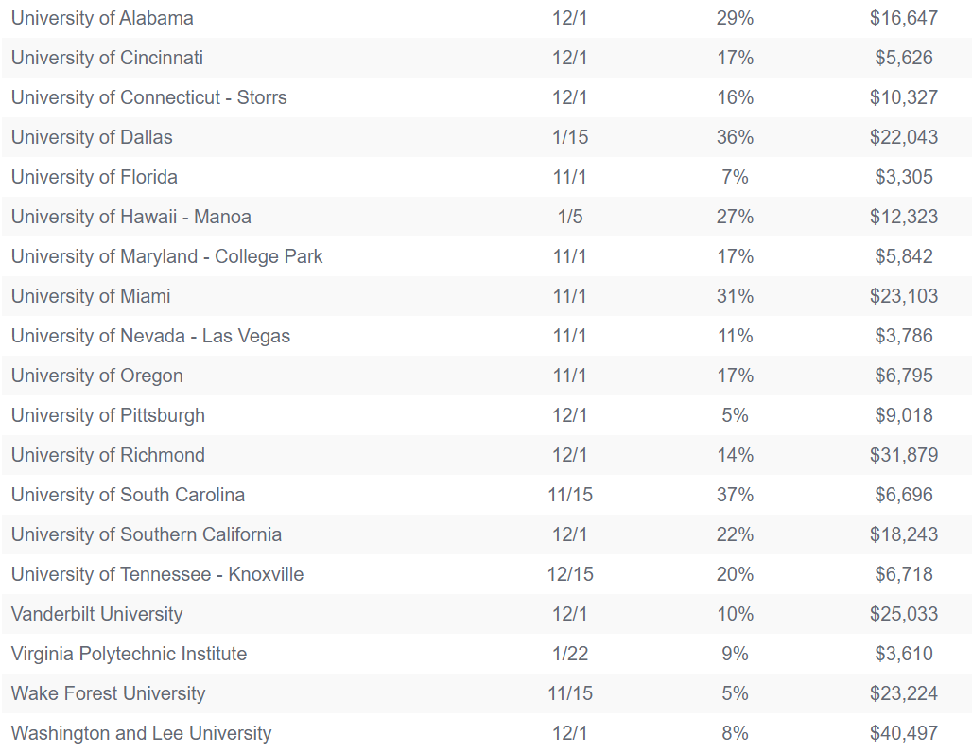Click the University of Alabama row name

(102, 18)
